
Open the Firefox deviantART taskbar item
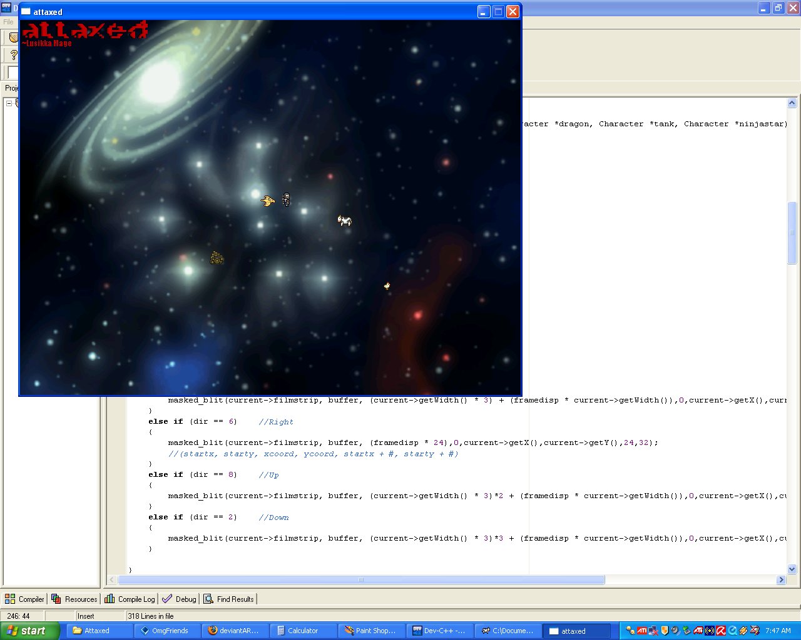click(x=234, y=631)
